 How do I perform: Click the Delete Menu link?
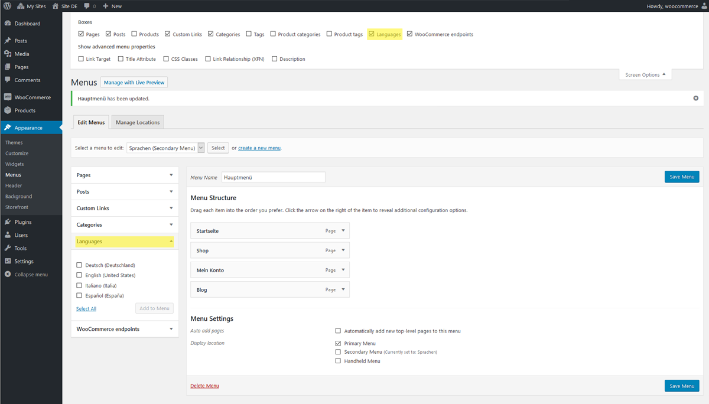click(x=204, y=386)
